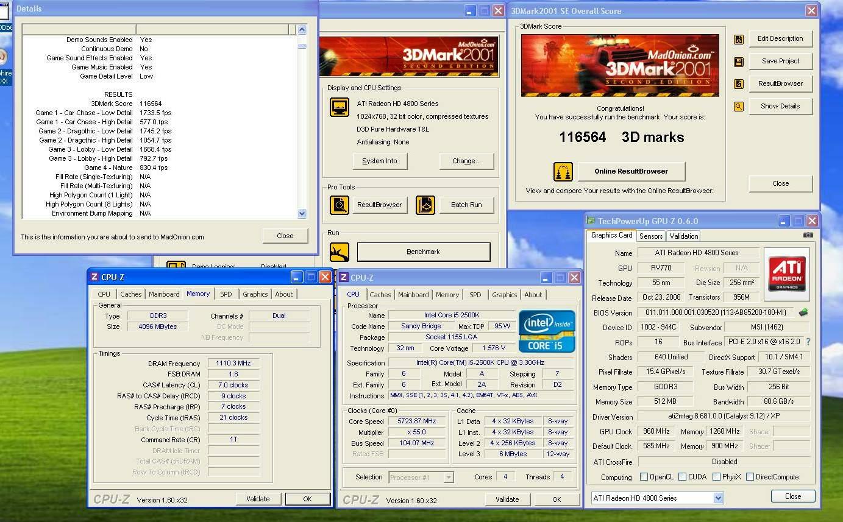Click the Edit Description button

click(x=780, y=39)
